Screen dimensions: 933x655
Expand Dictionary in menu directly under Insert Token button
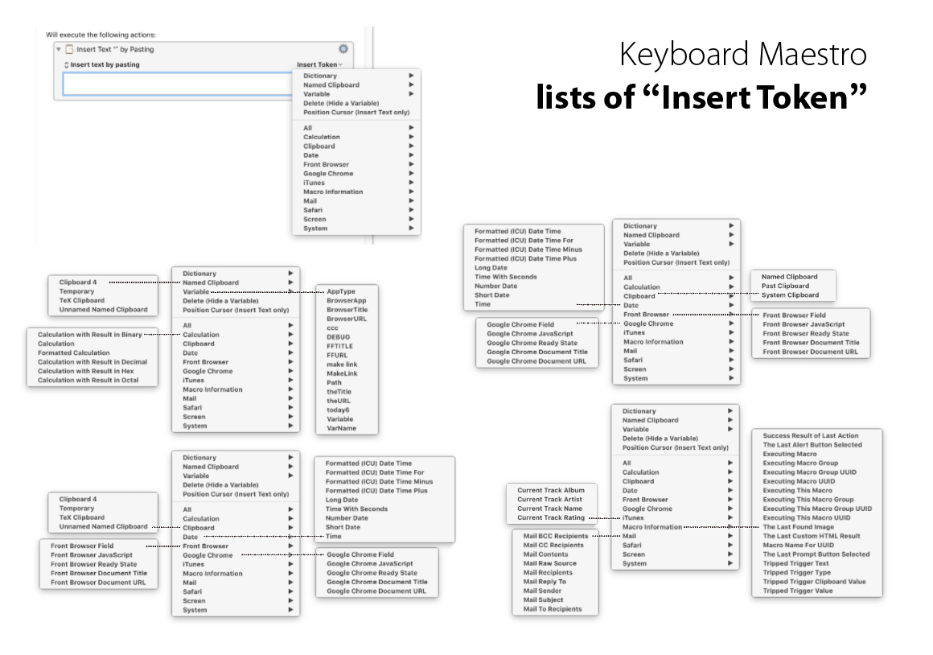pyautogui.click(x=357, y=76)
